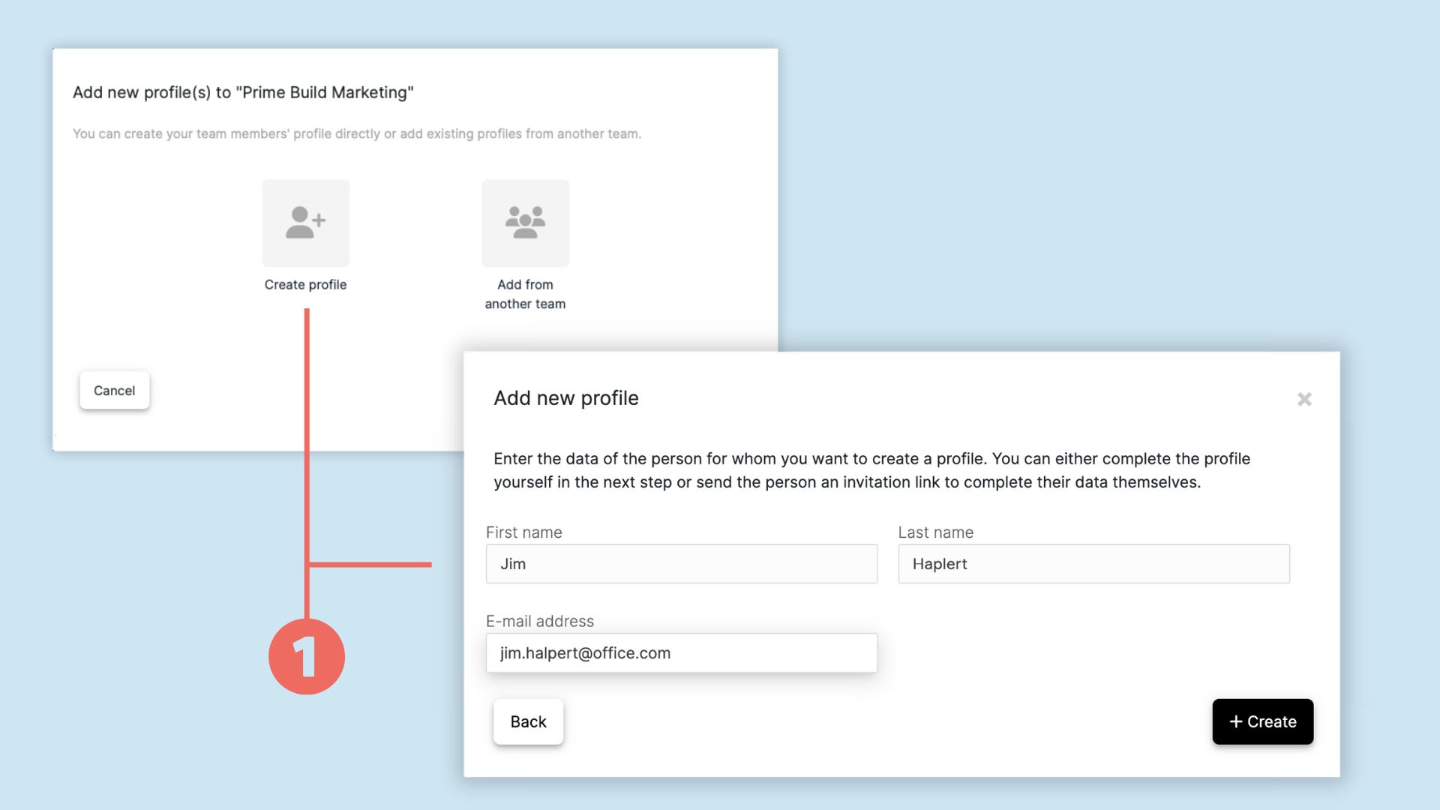Click the First name label
Viewport: 1440px width, 810px height.
click(x=523, y=532)
